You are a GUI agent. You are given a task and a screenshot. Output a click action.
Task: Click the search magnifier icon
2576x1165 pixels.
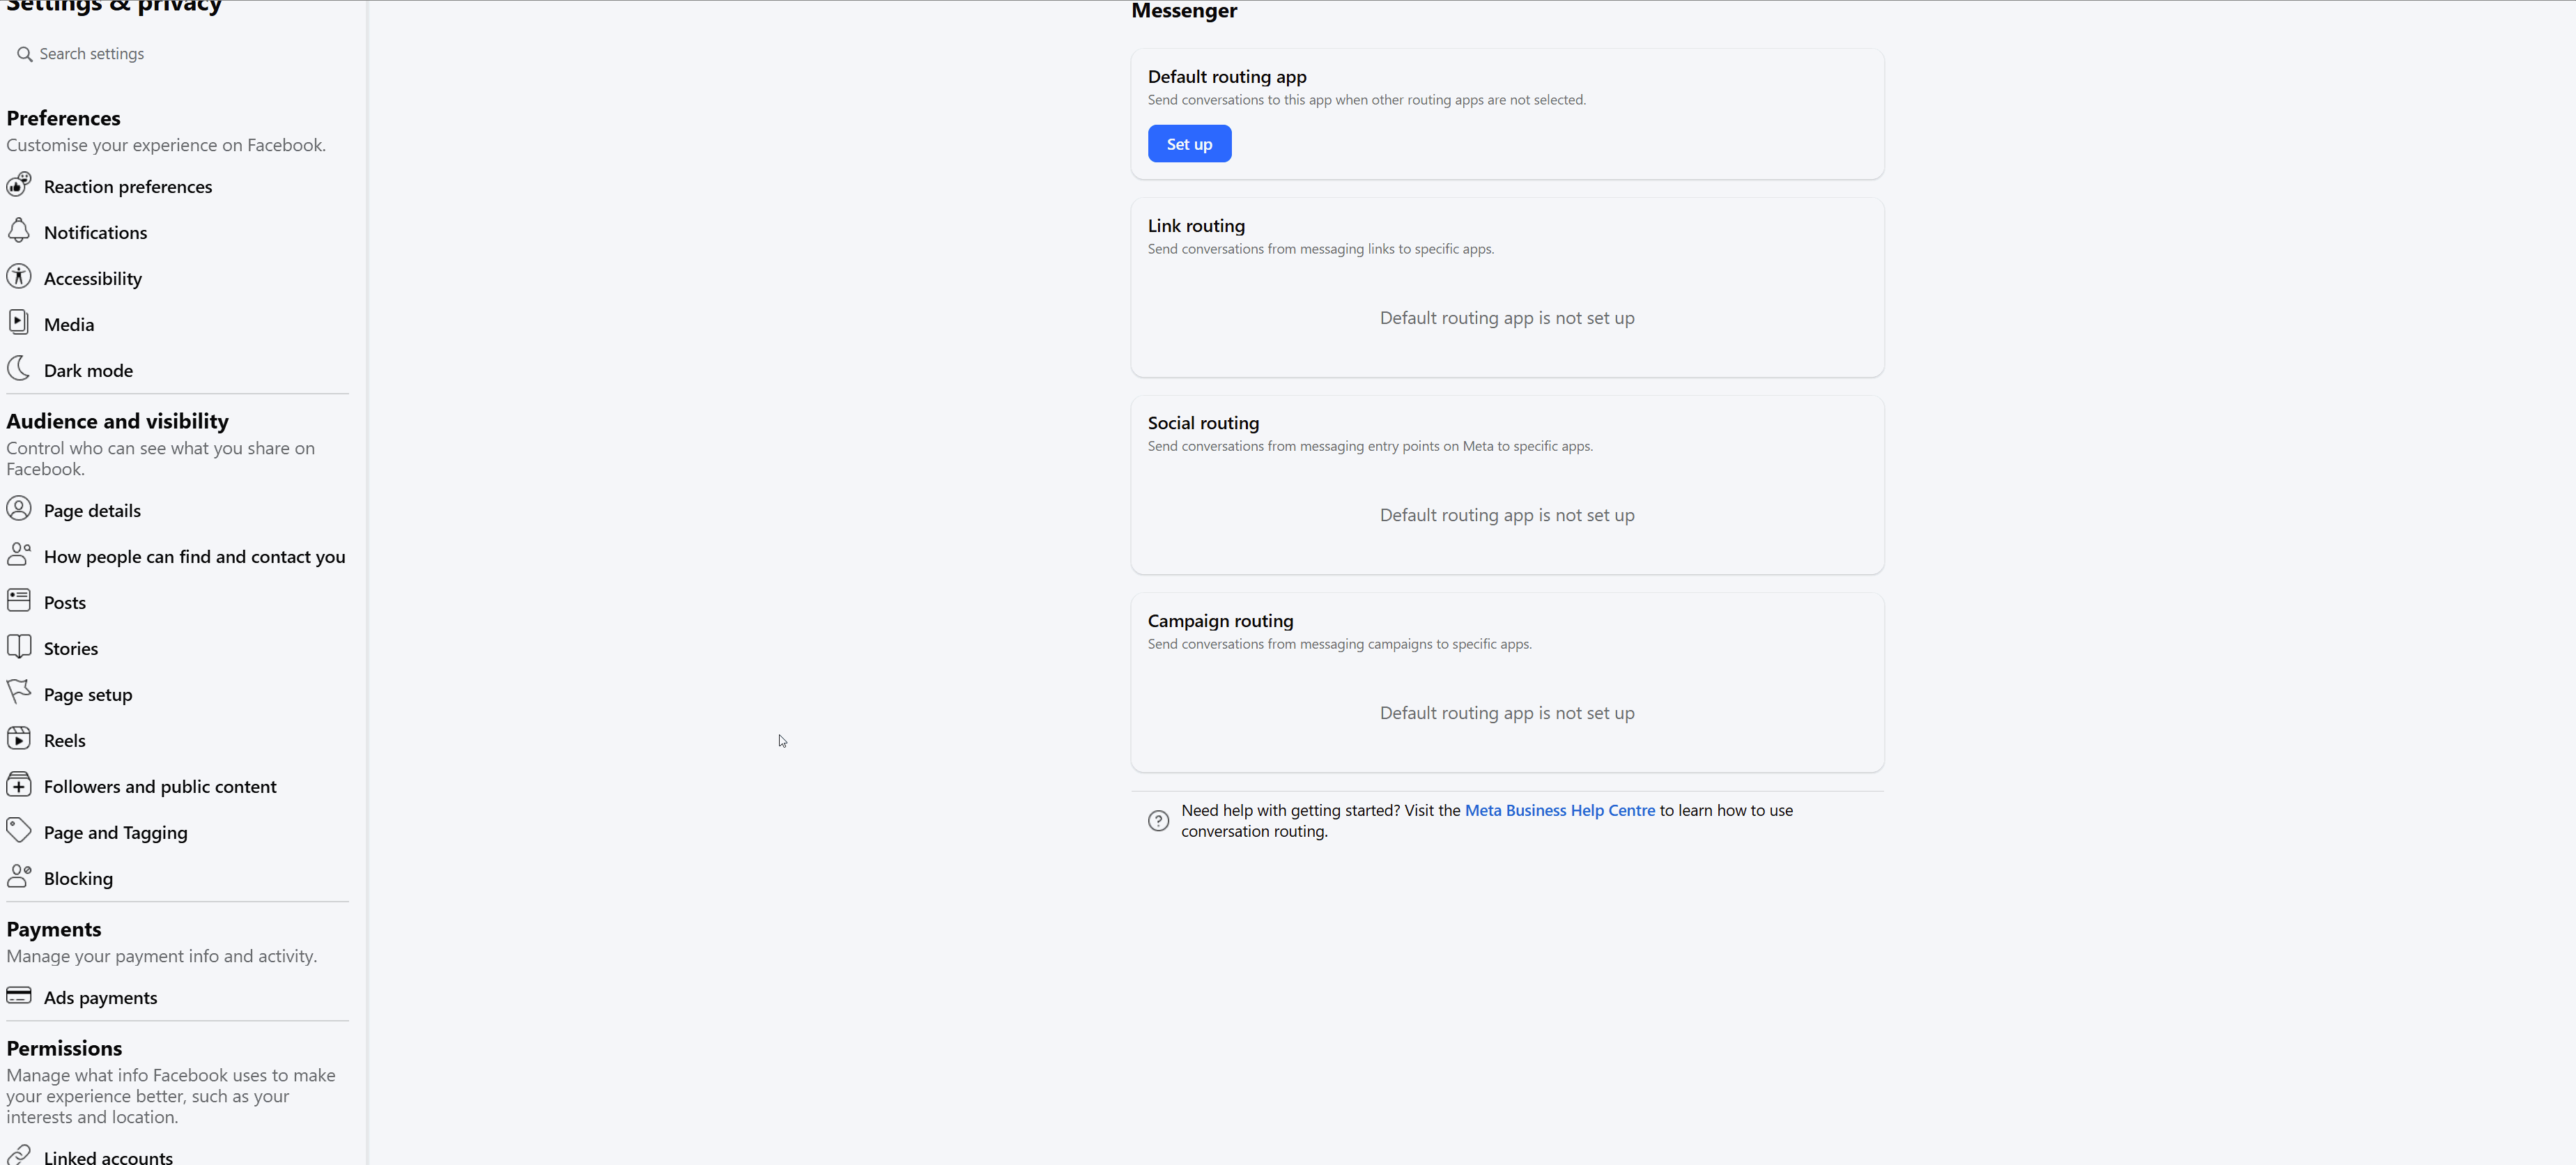pos(25,54)
